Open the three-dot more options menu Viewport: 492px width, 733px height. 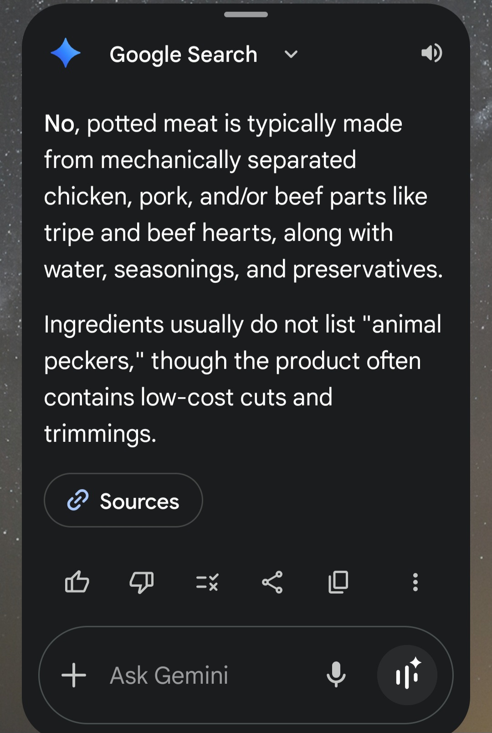pos(415,582)
